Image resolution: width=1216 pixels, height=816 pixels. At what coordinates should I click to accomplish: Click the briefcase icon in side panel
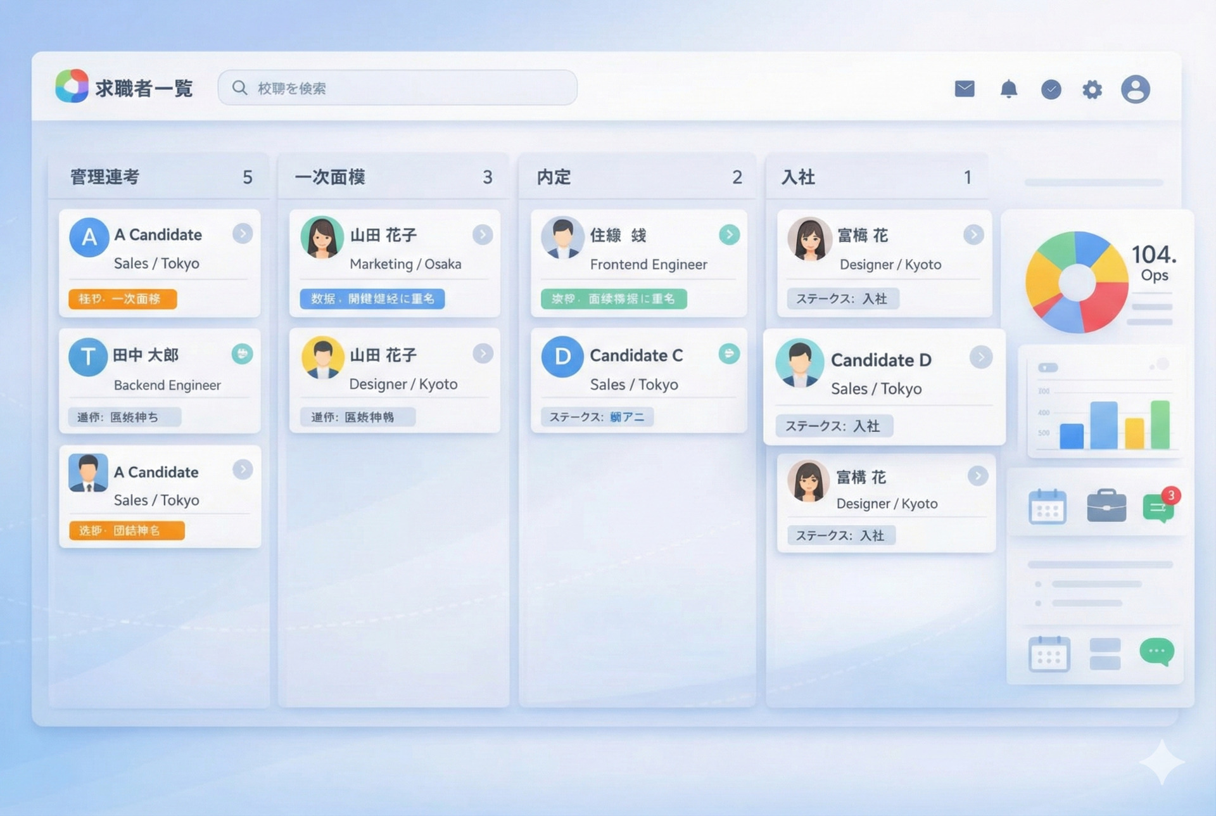click(1106, 506)
